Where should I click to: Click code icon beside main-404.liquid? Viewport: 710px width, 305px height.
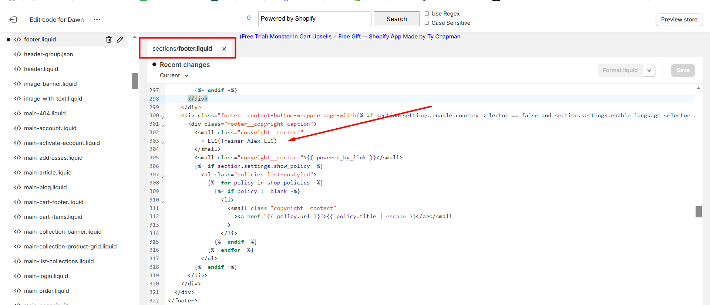pos(17,113)
